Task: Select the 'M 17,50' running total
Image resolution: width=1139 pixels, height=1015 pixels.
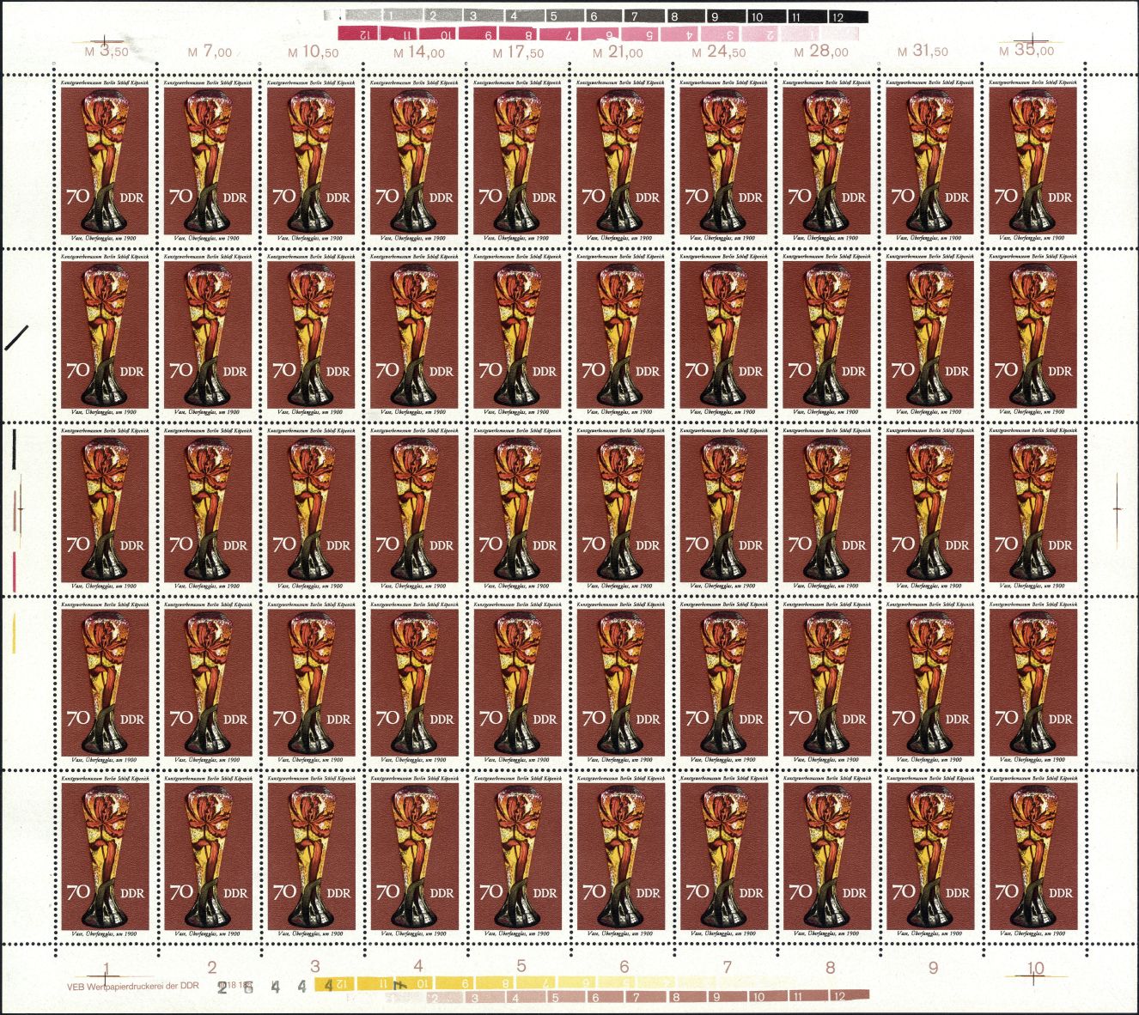Action: point(518,52)
